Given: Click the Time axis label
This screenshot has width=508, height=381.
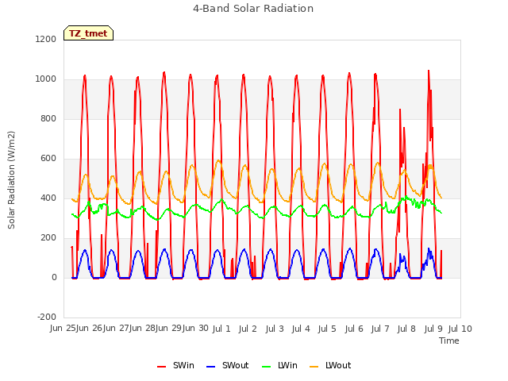Looking at the screenshot, I should tap(449, 341).
